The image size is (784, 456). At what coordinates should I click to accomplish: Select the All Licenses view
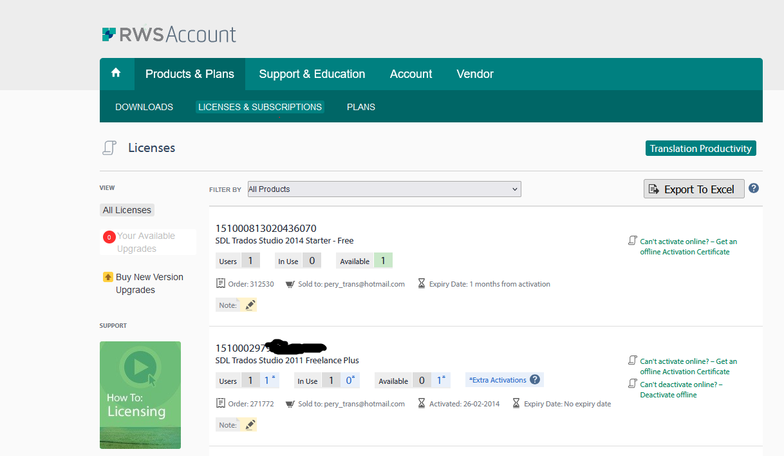127,209
